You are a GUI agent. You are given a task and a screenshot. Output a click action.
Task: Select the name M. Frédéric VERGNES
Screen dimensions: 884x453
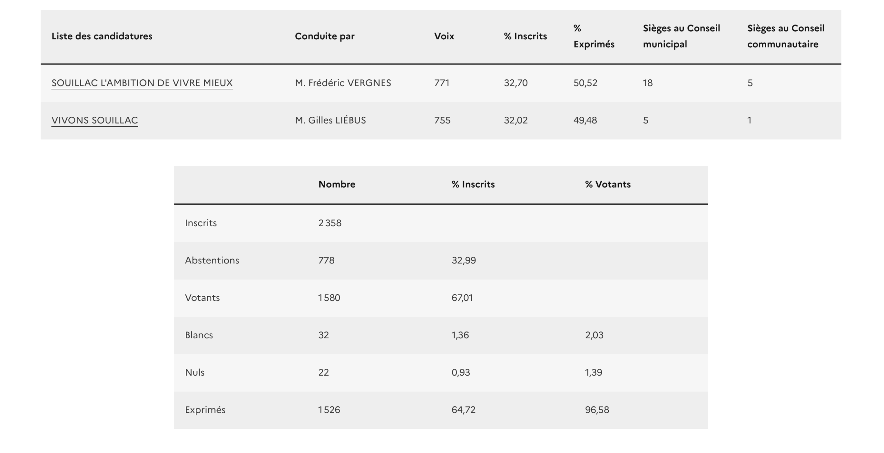click(x=343, y=83)
